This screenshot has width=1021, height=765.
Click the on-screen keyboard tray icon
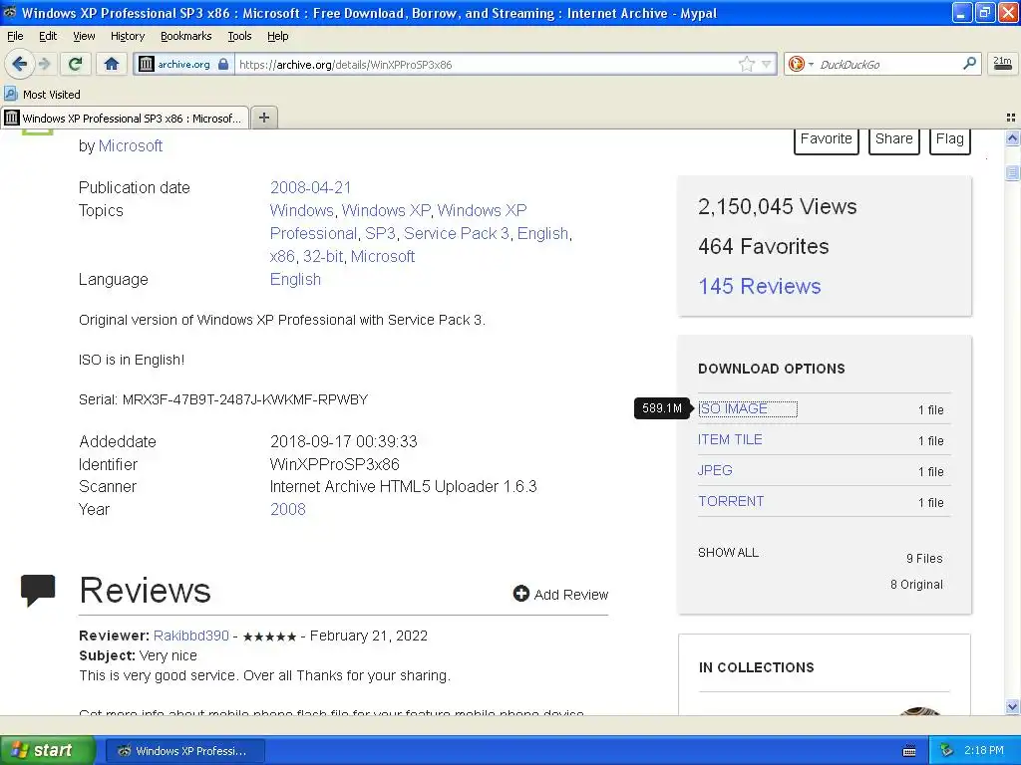click(909, 751)
